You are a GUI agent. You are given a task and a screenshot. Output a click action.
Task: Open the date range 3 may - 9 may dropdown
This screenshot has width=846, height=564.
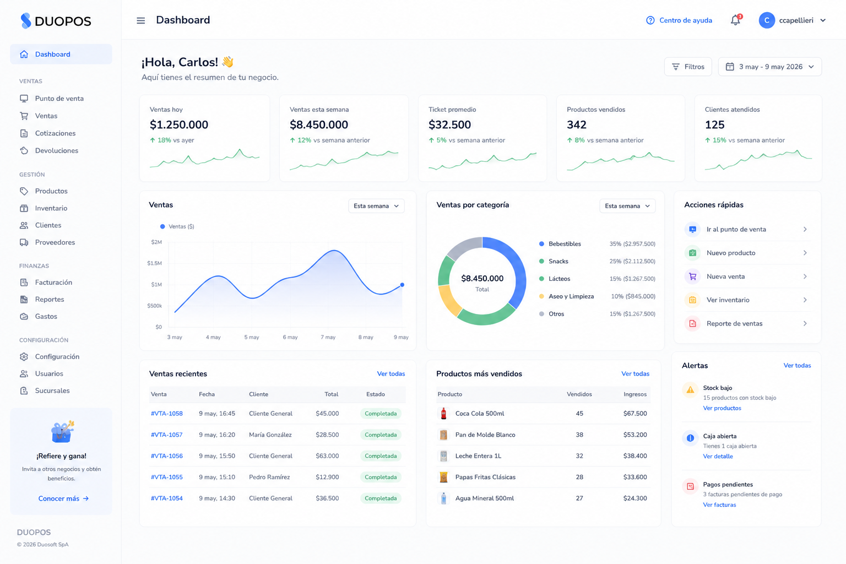[x=770, y=67]
